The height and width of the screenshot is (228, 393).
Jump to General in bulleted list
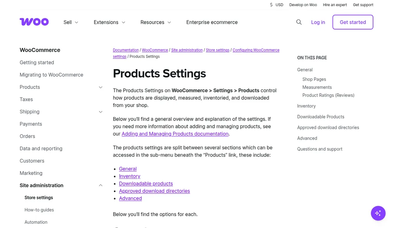(128, 169)
